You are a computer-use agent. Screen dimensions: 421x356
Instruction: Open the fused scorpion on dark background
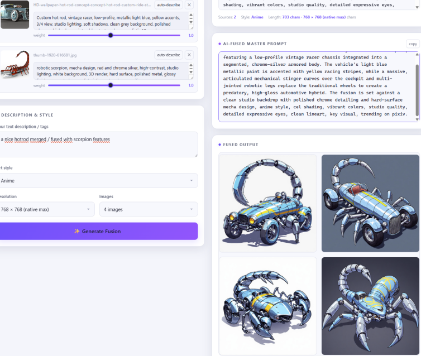[x=370, y=306]
